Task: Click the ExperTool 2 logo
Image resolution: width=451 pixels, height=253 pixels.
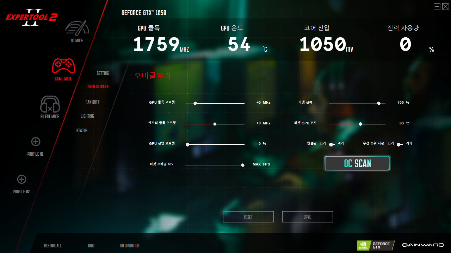Action: pos(31,17)
